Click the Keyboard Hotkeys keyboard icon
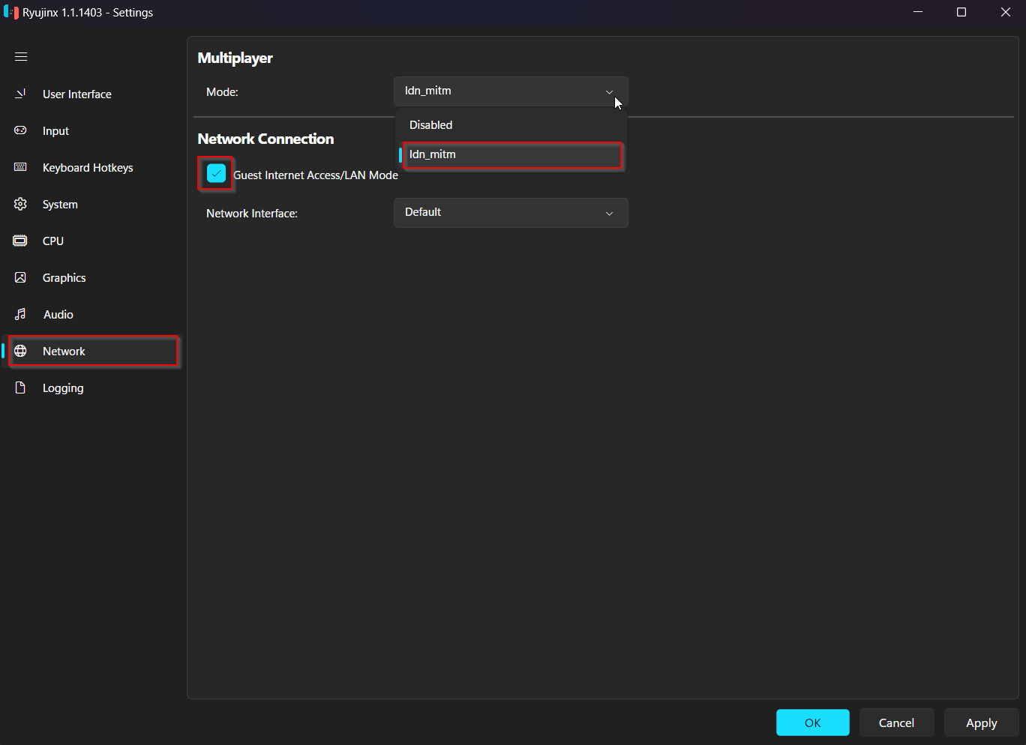This screenshot has height=745, width=1026. pyautogui.click(x=20, y=167)
